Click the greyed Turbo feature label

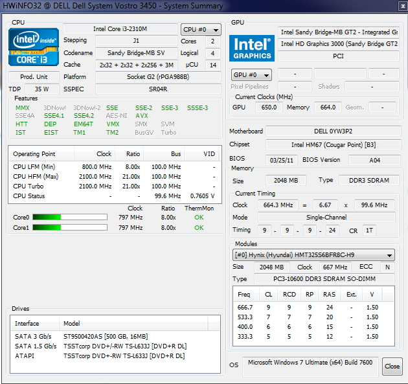click(168, 132)
